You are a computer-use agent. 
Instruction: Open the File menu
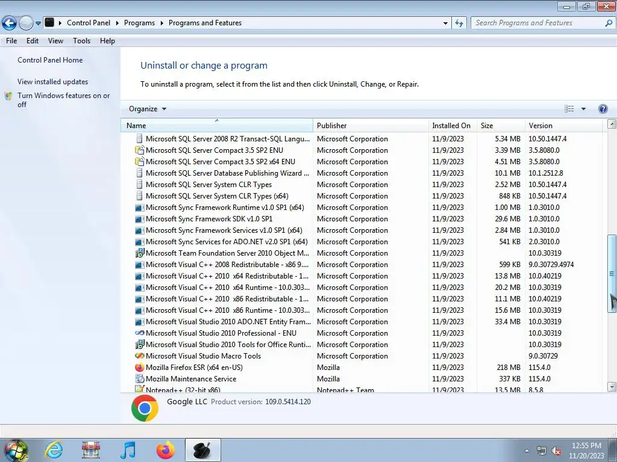tap(11, 41)
